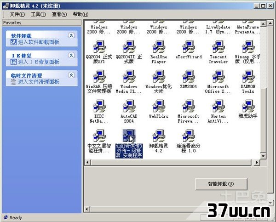The width and height of the screenshot is (276, 222).
Task: Click the title bar app icon
Action: pyautogui.click(x=6, y=6)
